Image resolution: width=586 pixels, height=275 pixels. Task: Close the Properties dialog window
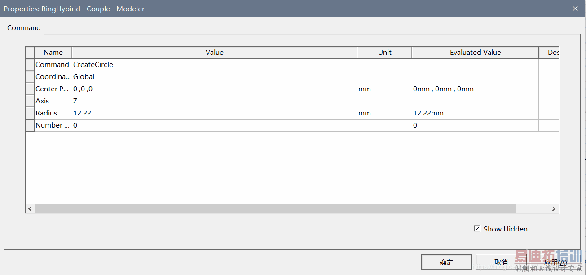[x=575, y=9]
